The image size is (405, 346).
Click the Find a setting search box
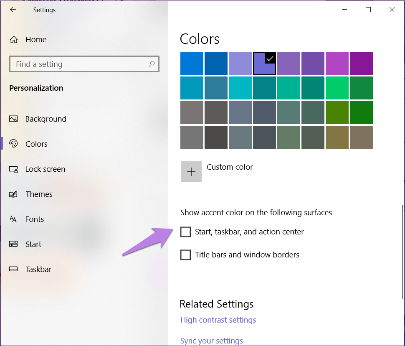[79, 64]
